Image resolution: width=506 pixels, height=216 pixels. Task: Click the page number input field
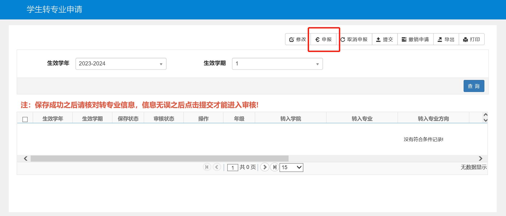click(x=232, y=168)
